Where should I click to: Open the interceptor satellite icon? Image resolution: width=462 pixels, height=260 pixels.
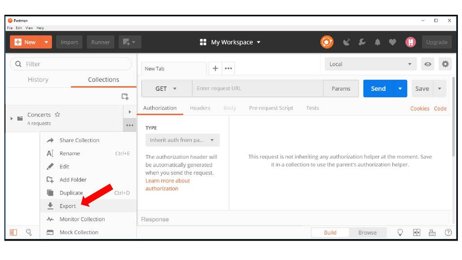[x=346, y=42]
